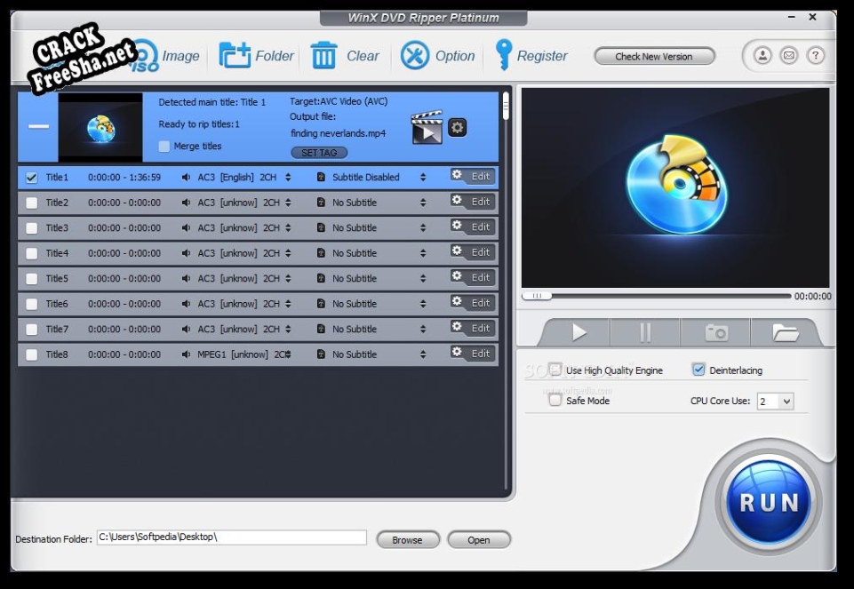The height and width of the screenshot is (589, 854).
Task: Take a snapshot with the camera icon
Action: click(716, 333)
